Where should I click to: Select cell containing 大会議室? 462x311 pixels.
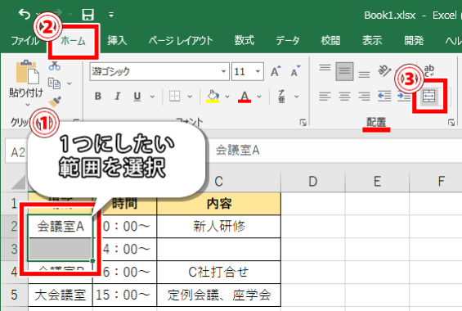pyautogui.click(x=61, y=295)
